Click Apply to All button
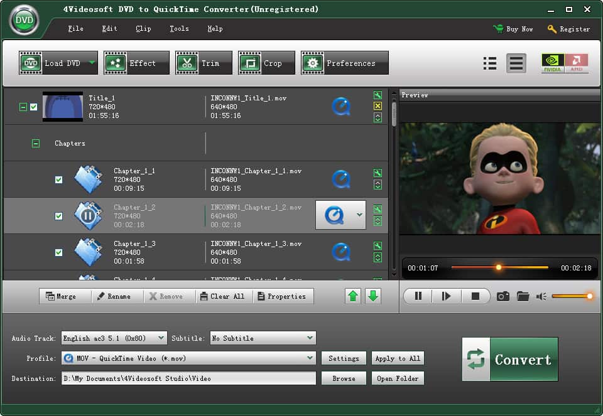Image resolution: width=603 pixels, height=416 pixels. click(398, 358)
